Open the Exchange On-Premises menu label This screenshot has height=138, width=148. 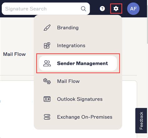(85, 117)
